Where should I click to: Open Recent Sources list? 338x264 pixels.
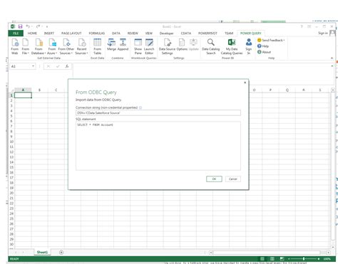(81, 46)
